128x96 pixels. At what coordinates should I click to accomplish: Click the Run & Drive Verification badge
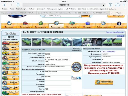pos(76,67)
